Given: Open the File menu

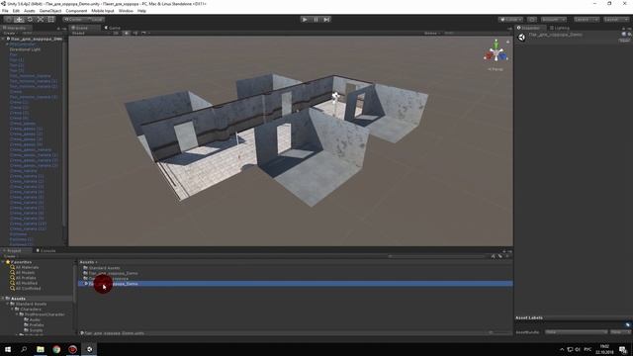Looking at the screenshot, I should 5,11.
